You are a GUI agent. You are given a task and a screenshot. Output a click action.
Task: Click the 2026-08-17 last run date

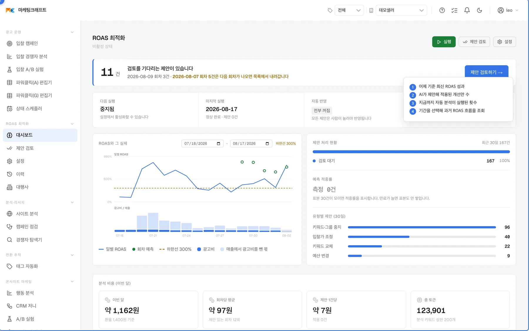point(222,109)
